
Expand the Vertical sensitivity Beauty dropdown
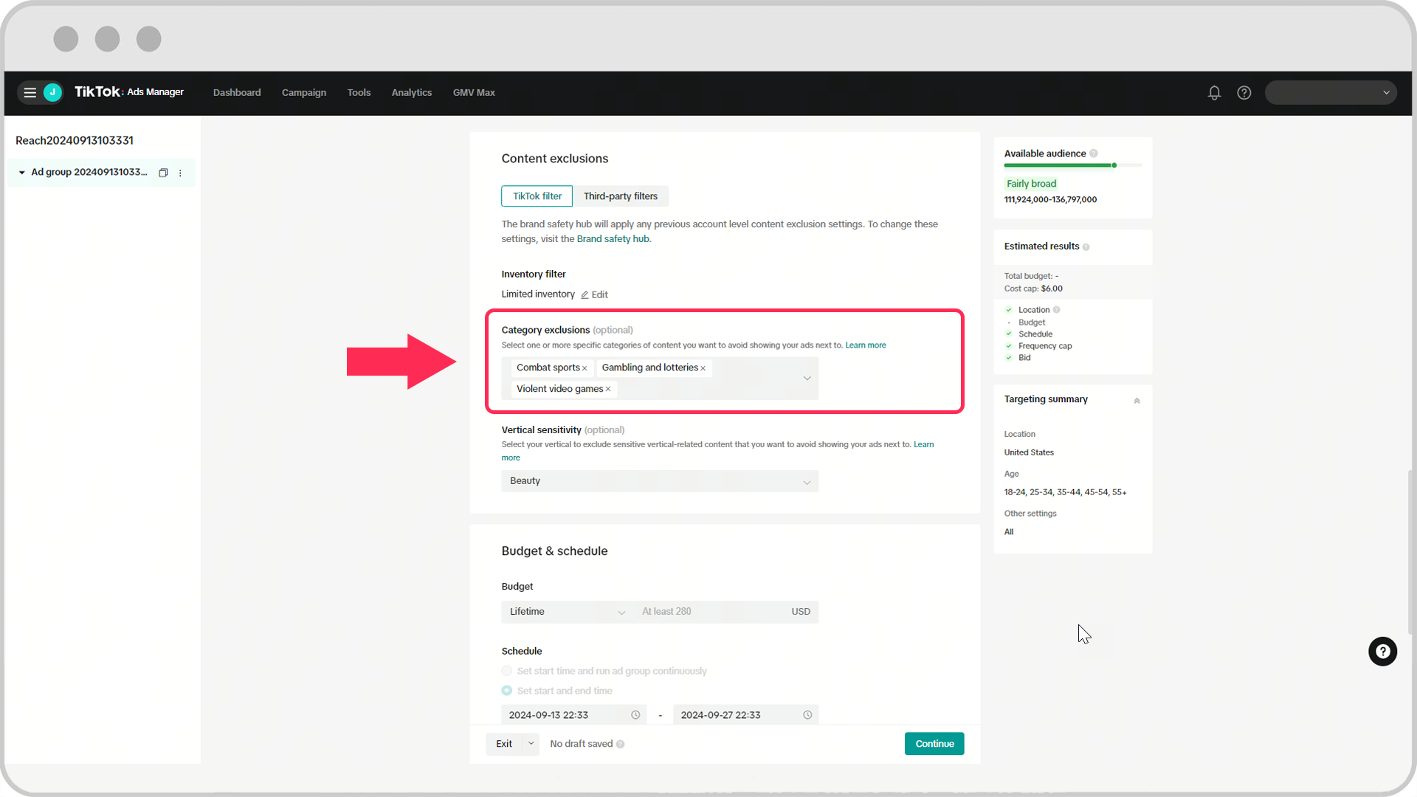pyautogui.click(x=806, y=480)
